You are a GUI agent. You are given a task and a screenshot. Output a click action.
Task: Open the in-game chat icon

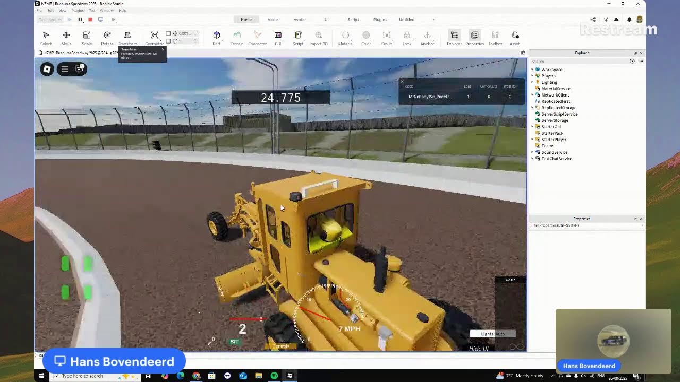tap(79, 69)
